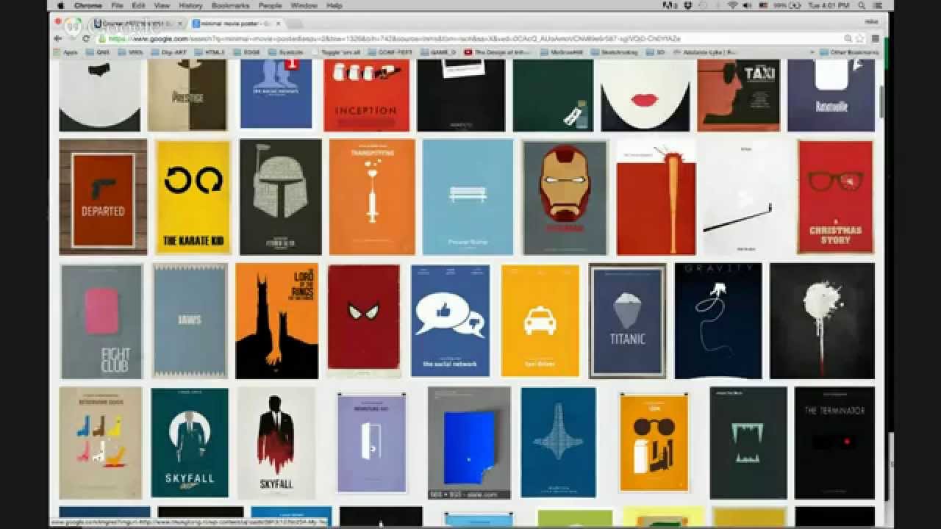Click the address bar URL field
This screenshot has width=941, height=529.
click(470, 38)
